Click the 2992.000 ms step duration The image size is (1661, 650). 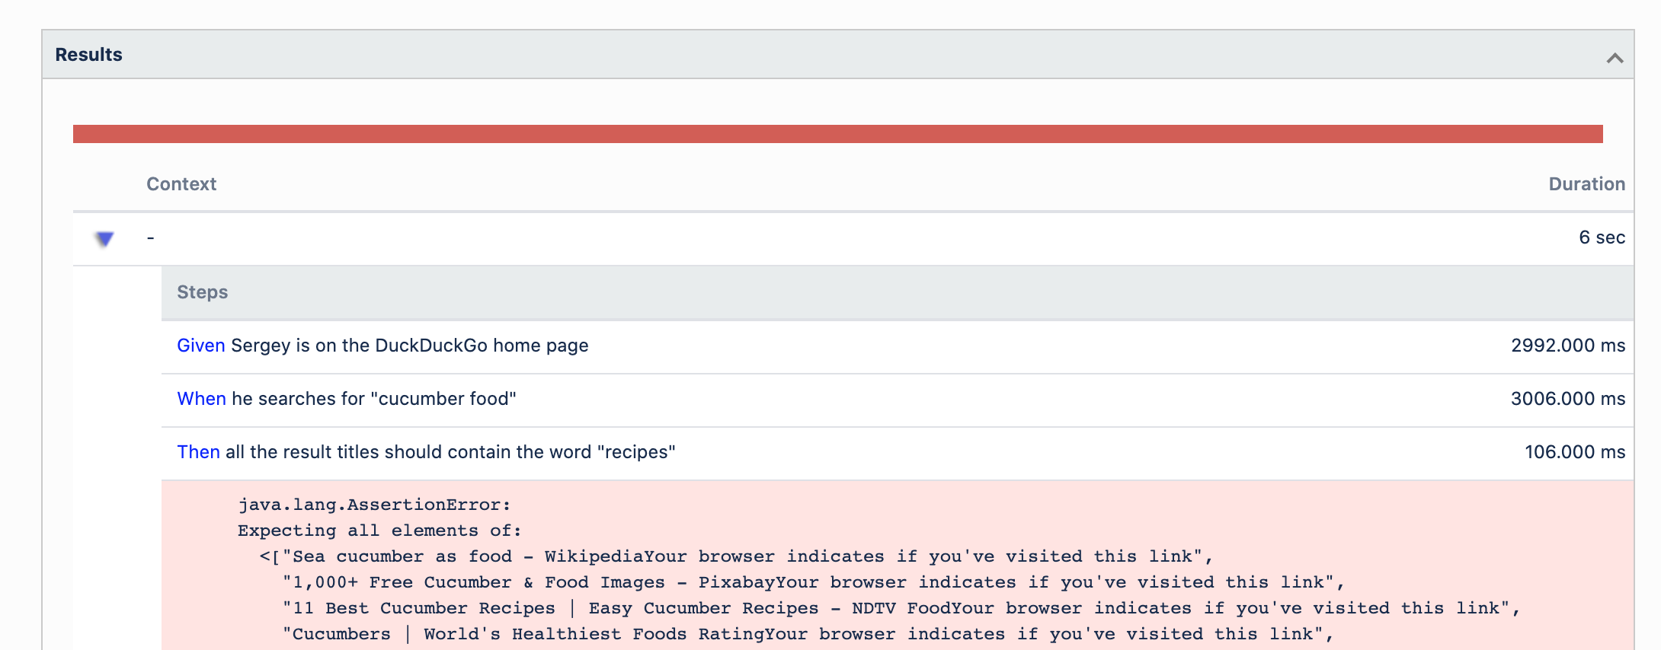[1567, 346]
